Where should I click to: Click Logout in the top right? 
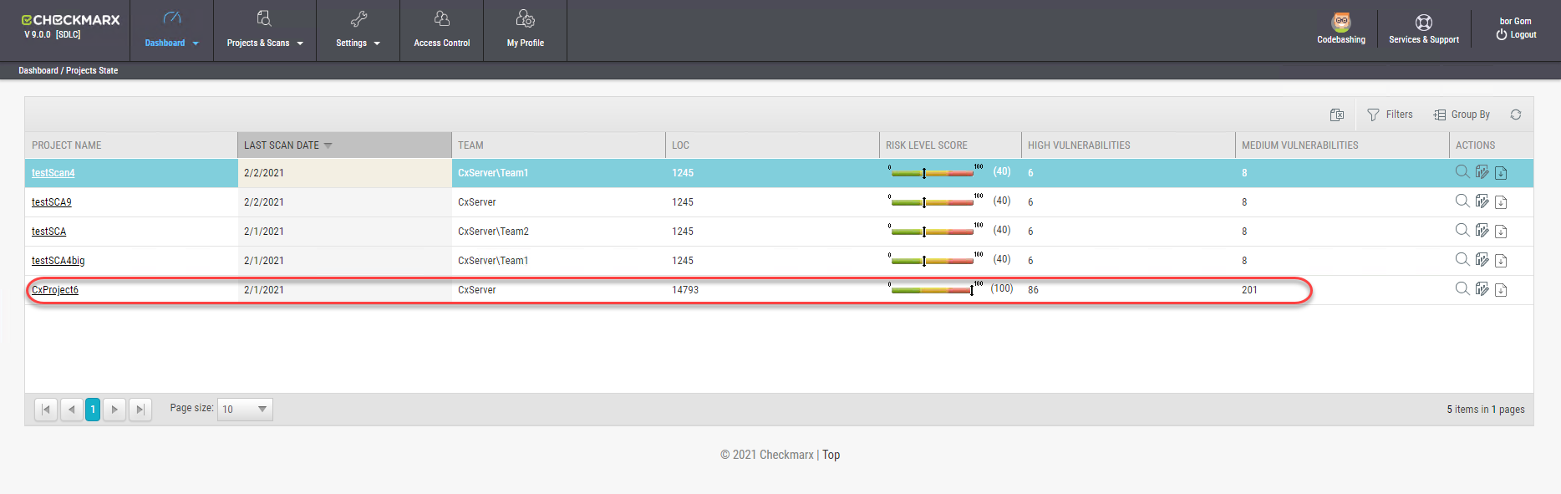[x=1517, y=35]
